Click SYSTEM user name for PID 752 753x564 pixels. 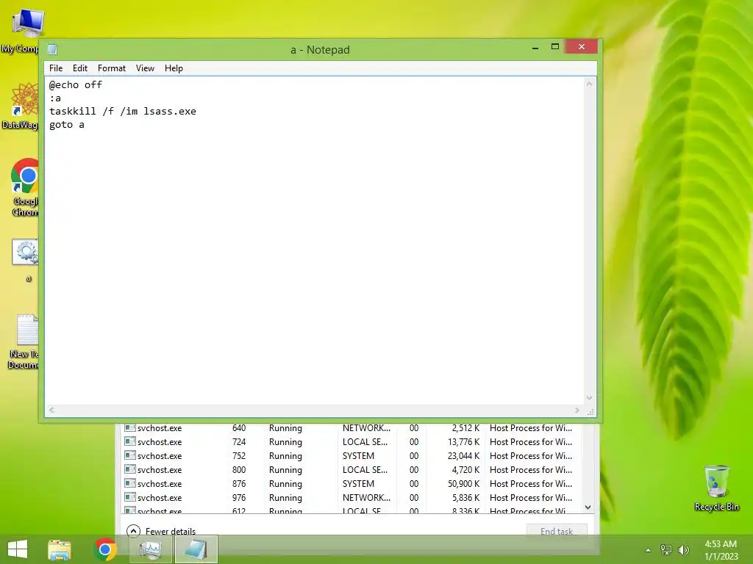click(358, 455)
